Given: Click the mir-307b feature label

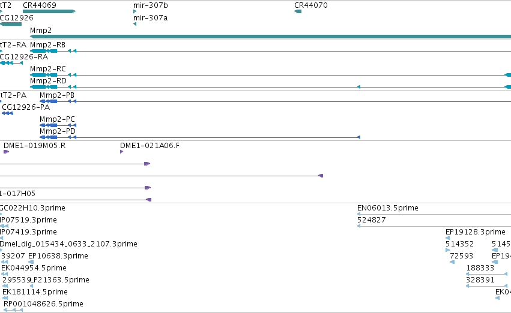Looking at the screenshot, I should (x=151, y=5).
